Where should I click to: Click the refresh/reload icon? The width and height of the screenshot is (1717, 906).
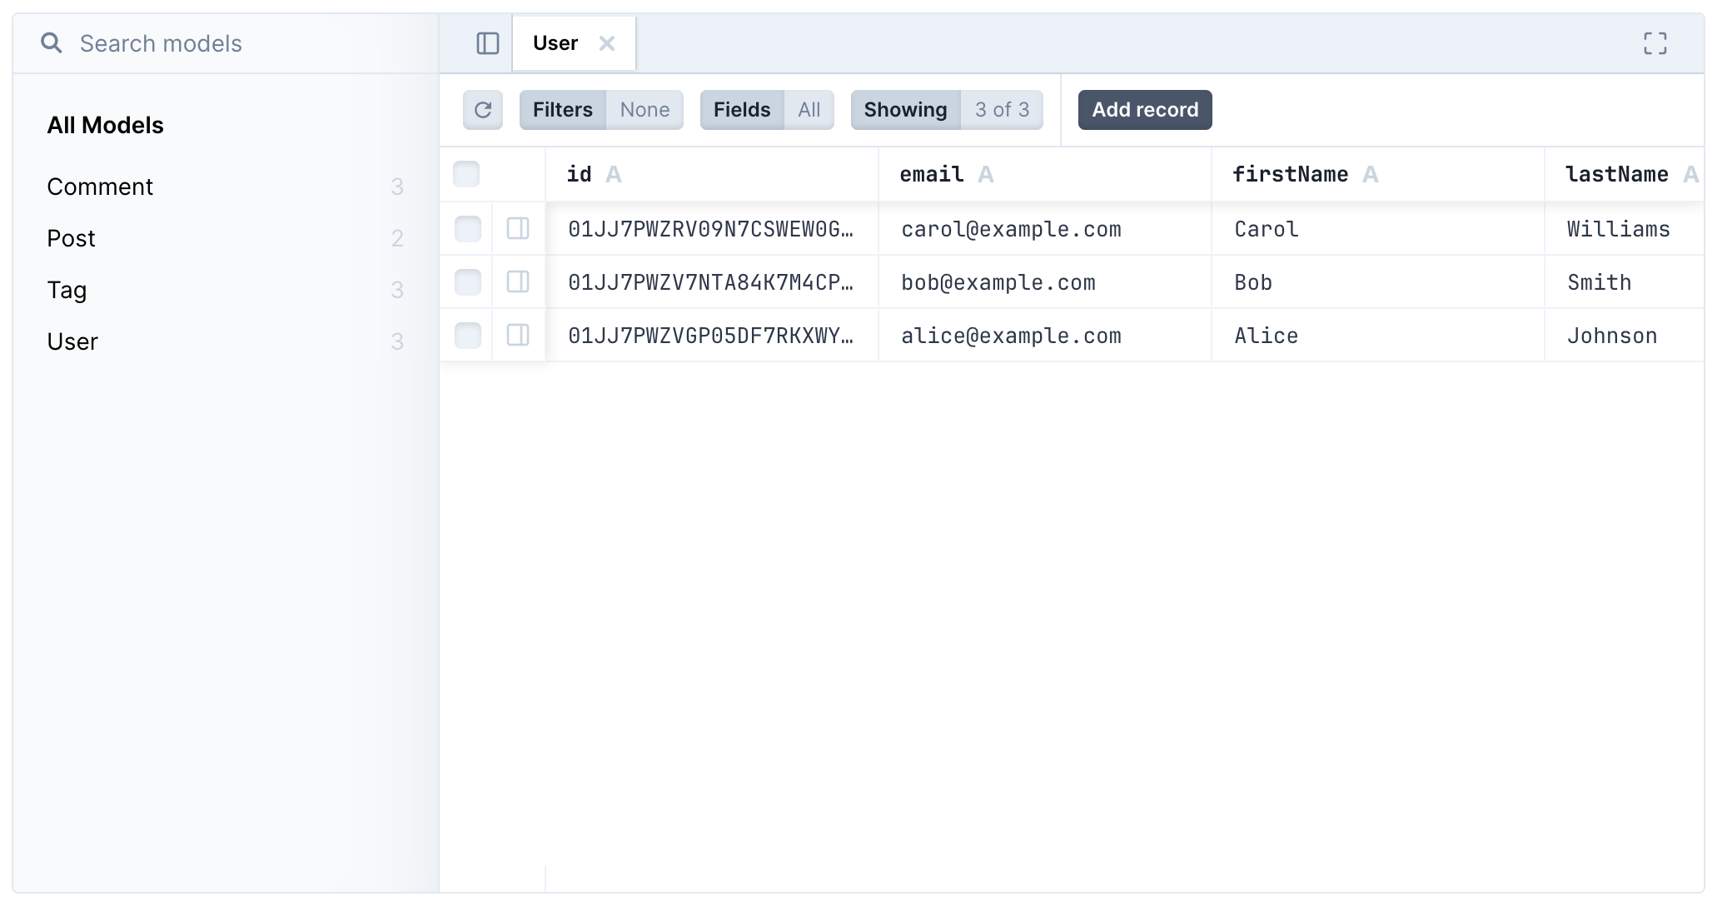[483, 110]
